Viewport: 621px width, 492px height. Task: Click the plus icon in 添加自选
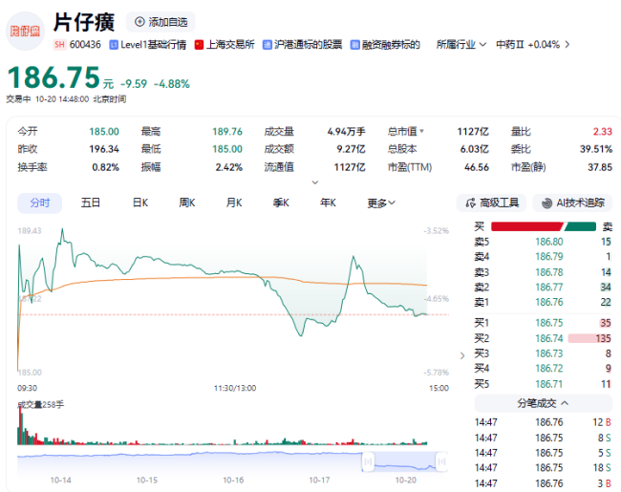tap(140, 22)
